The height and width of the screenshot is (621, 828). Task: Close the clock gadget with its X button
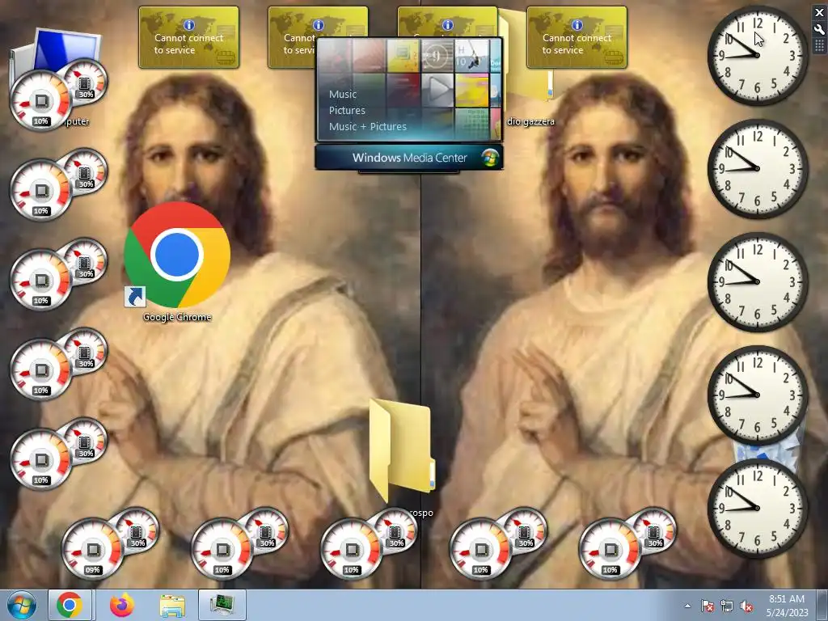pos(820,12)
